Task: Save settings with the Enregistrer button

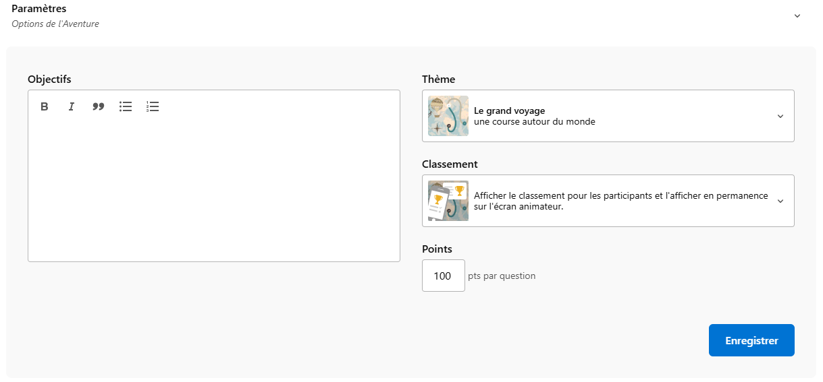Action: [751, 340]
